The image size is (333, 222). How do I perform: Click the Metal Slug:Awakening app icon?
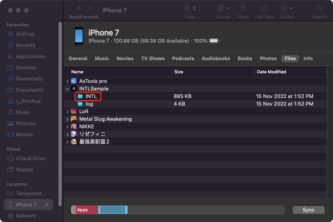tap(74, 119)
